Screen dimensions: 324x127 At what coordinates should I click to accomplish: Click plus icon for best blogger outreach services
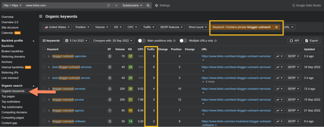[x=49, y=67]
